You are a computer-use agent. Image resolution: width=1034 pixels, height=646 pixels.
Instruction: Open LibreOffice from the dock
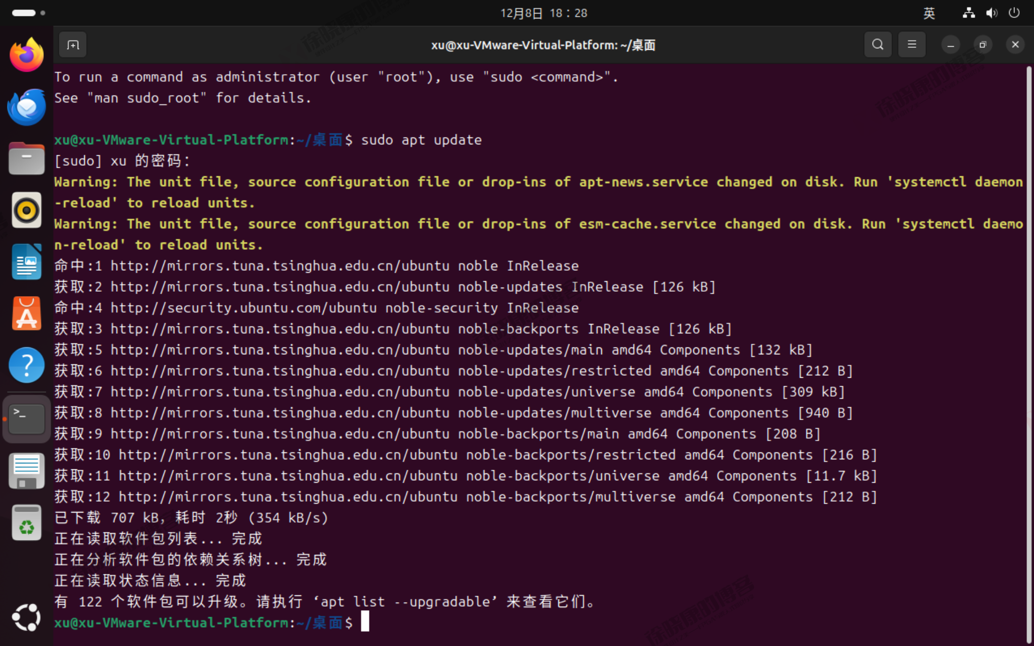[x=26, y=262]
